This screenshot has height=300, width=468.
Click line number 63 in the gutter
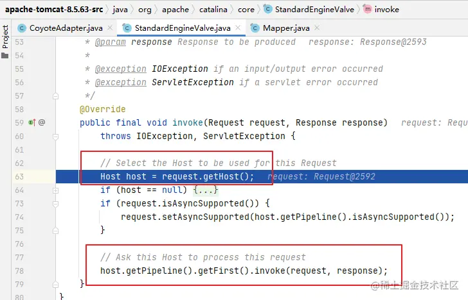(19, 176)
